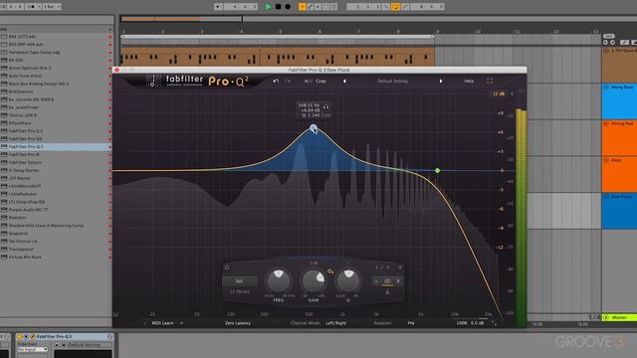Select Stereo placement for the band

(x=387, y=280)
